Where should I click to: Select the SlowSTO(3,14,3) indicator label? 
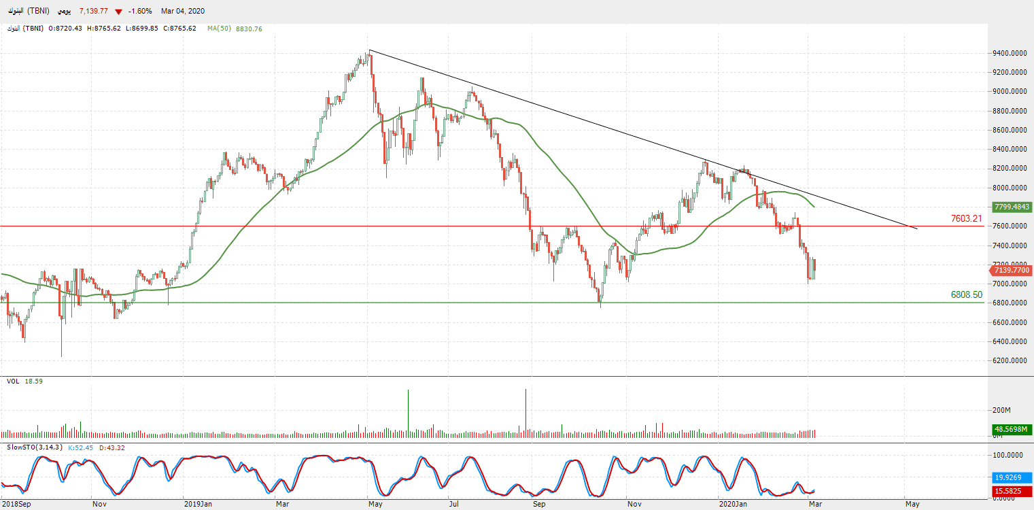(x=34, y=447)
